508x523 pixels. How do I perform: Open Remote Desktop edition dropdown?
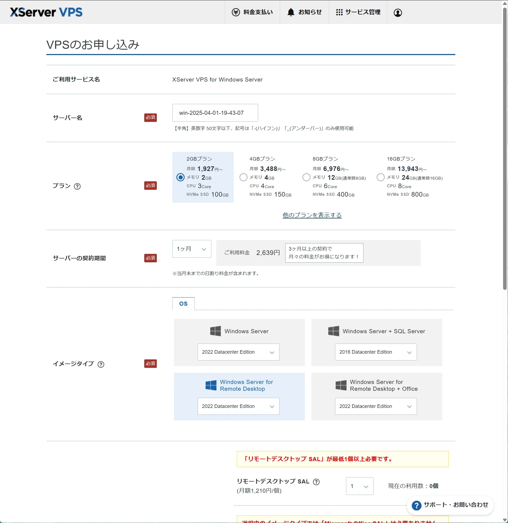tap(238, 406)
